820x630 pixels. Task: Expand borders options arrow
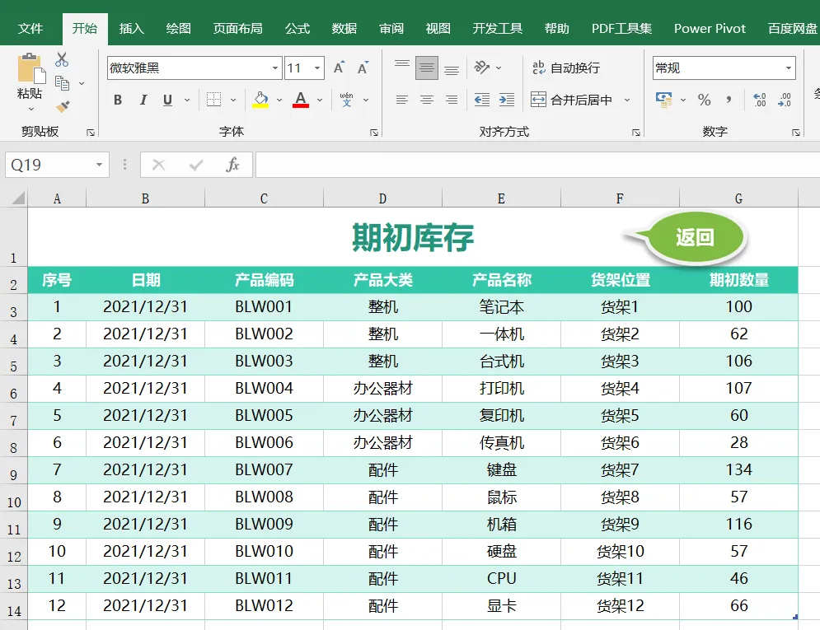(233, 100)
